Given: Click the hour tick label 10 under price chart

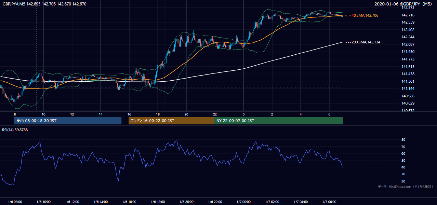Looking at the screenshot, I should coord(43,114).
